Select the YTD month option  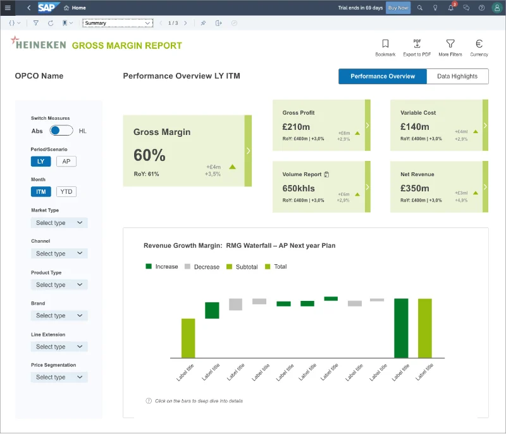[x=66, y=191]
